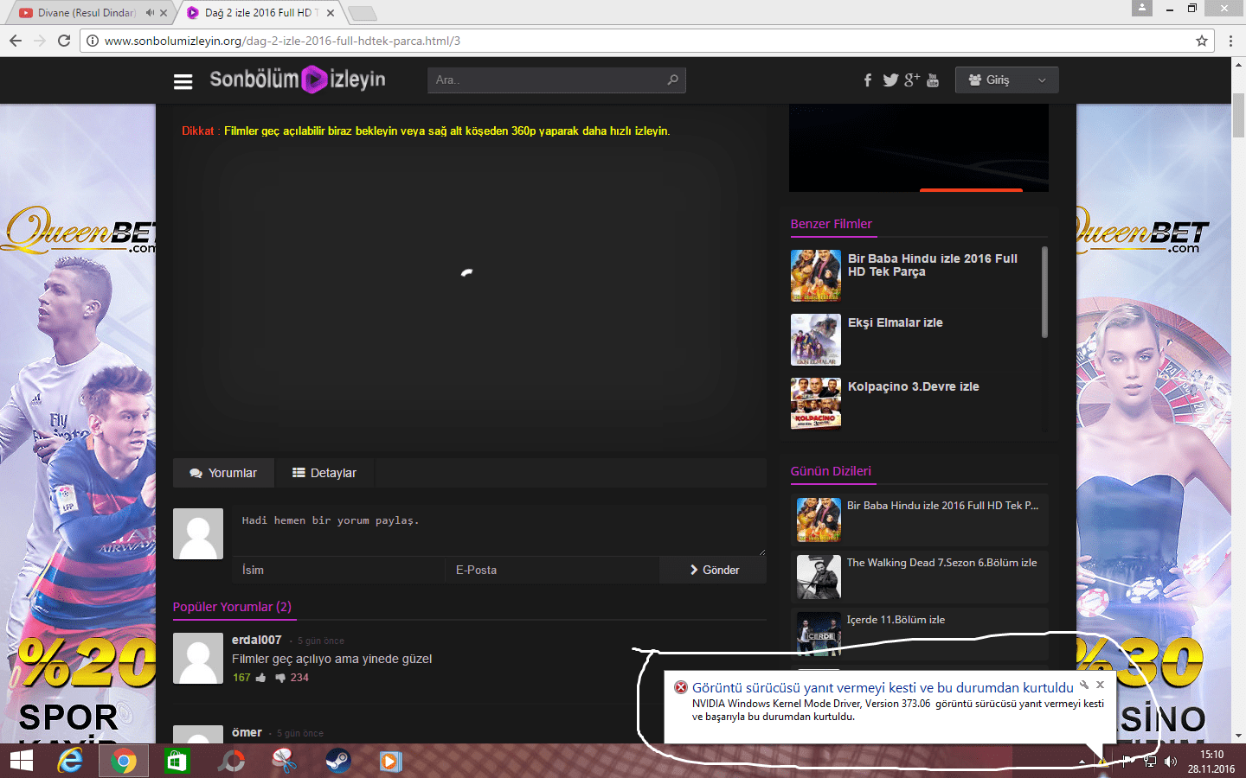Click the comment text area
This screenshot has height=778, width=1246.
[x=499, y=531]
